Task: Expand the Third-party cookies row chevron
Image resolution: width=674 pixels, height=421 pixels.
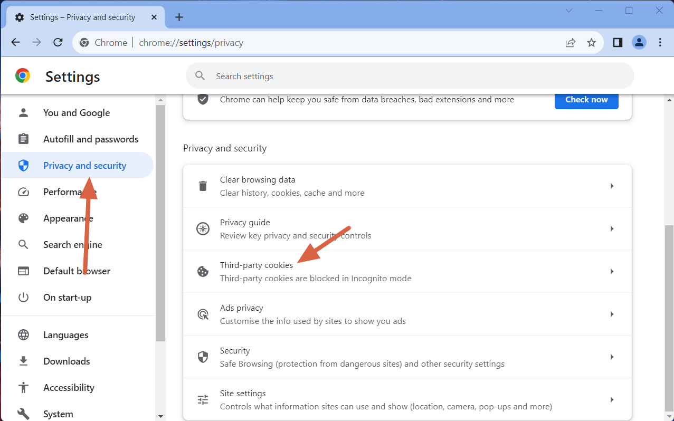Action: (612, 271)
